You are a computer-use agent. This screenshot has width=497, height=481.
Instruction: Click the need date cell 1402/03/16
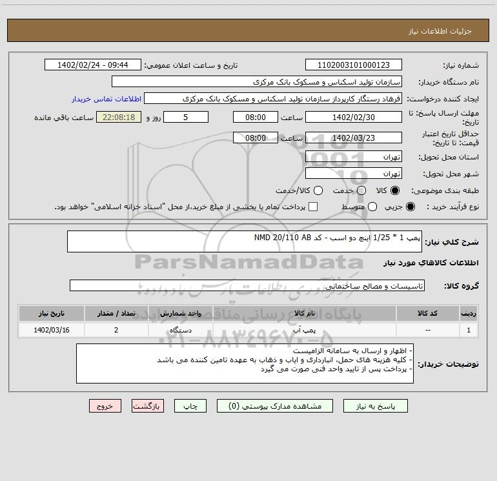[52, 330]
